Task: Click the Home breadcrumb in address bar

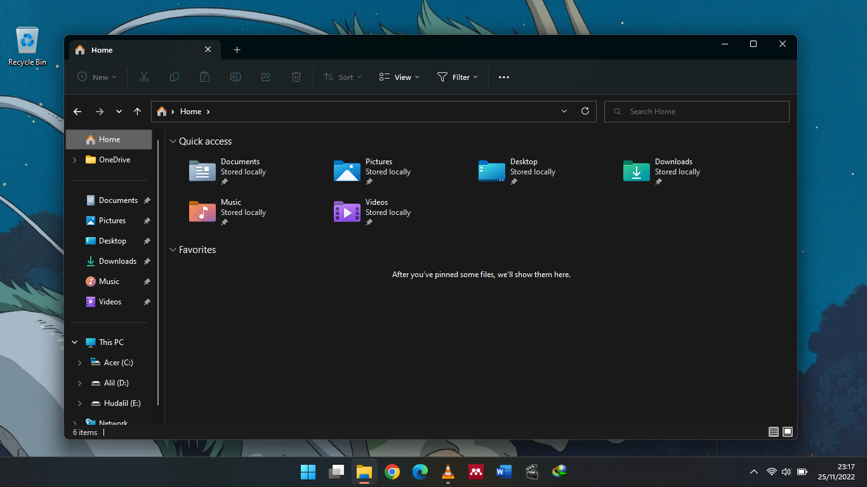Action: (x=190, y=112)
